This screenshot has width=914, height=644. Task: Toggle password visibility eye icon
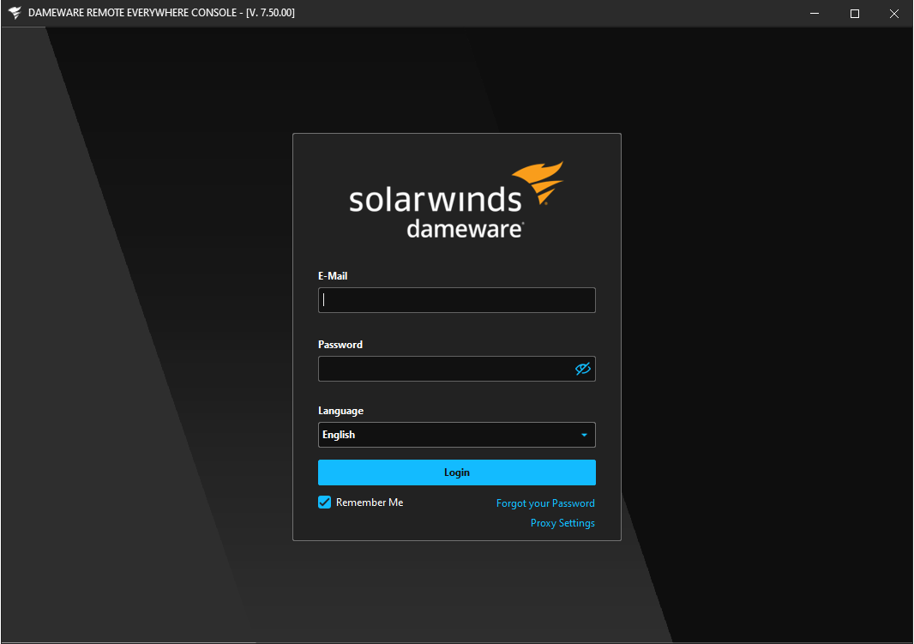[582, 369]
